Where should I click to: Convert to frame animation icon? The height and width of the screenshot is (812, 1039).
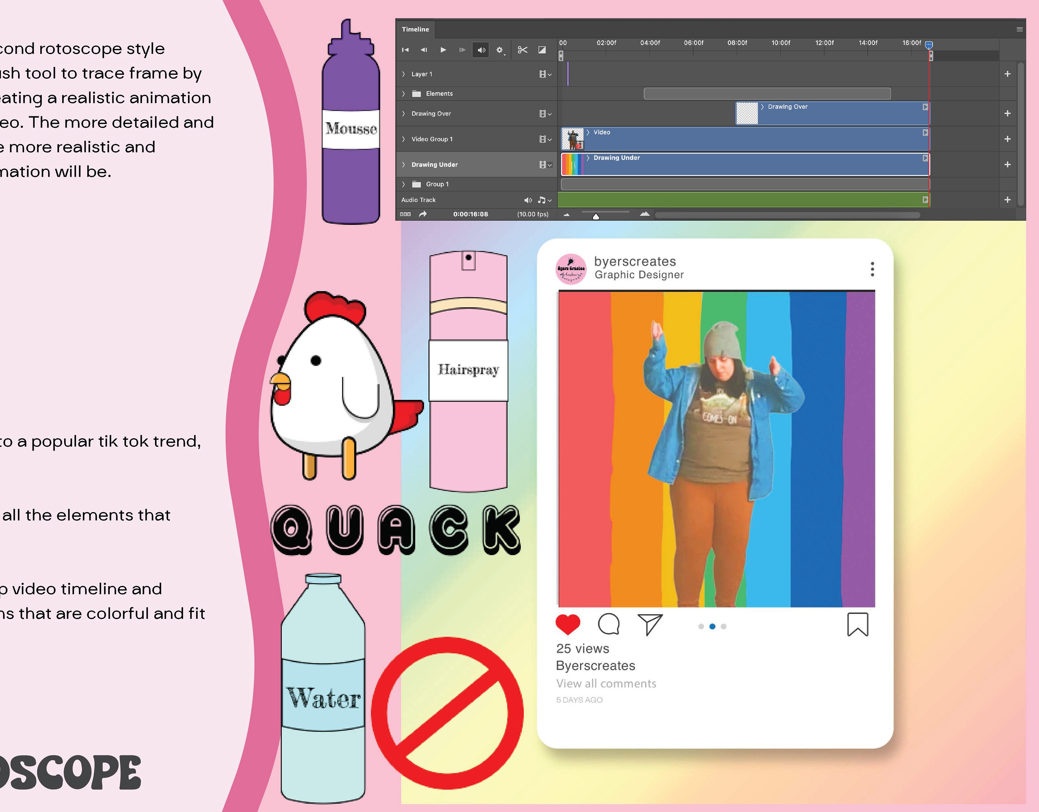(405, 214)
